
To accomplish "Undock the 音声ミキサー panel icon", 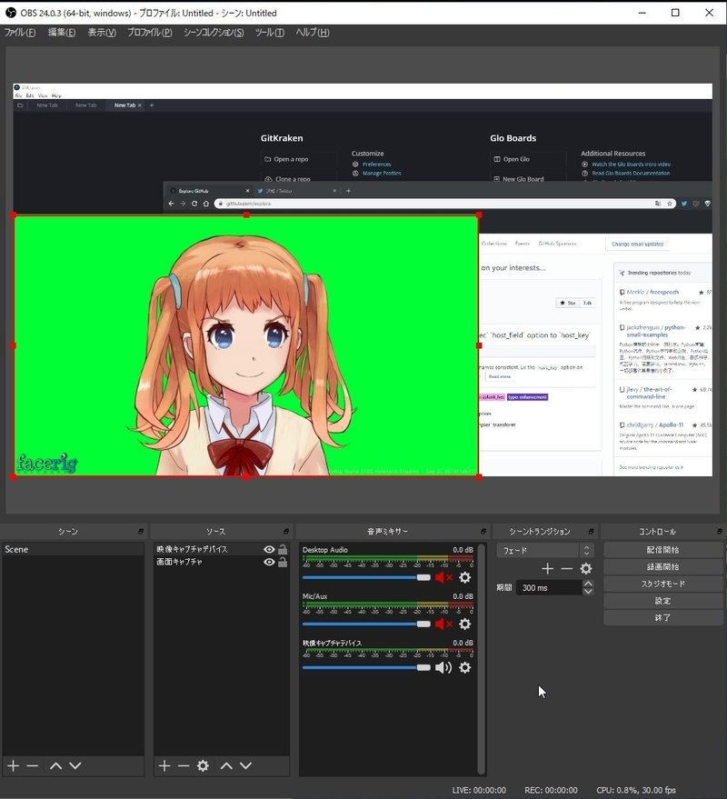I will point(483,532).
